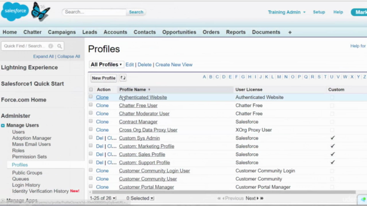367x206 pixels.
Task: Open Permission Sets in sidebar
Action: 29,157
